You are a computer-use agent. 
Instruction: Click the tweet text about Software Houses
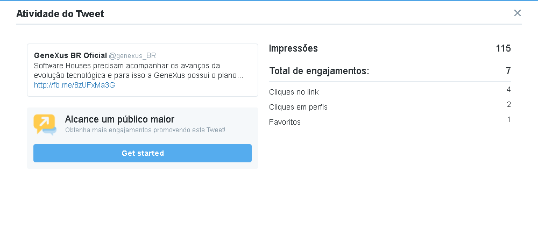[139, 70]
